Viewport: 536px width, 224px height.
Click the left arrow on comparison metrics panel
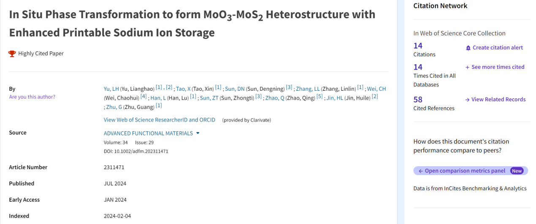click(421, 171)
